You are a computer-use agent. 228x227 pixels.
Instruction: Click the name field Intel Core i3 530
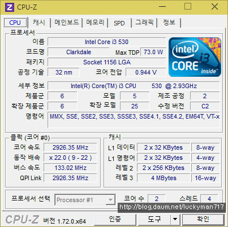click(x=106, y=42)
